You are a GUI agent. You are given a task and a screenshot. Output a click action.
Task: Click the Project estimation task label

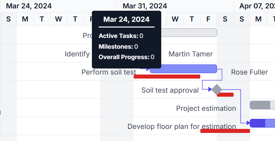click(206, 108)
